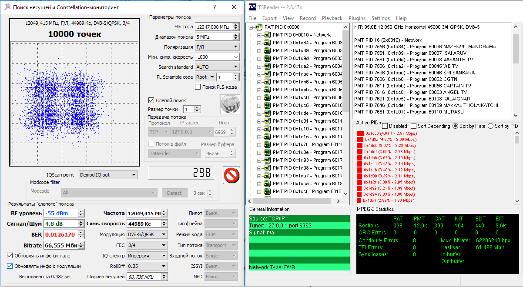Click the round logo button near Слепой поиск
The height and width of the screenshot is (287, 523).
230,104
